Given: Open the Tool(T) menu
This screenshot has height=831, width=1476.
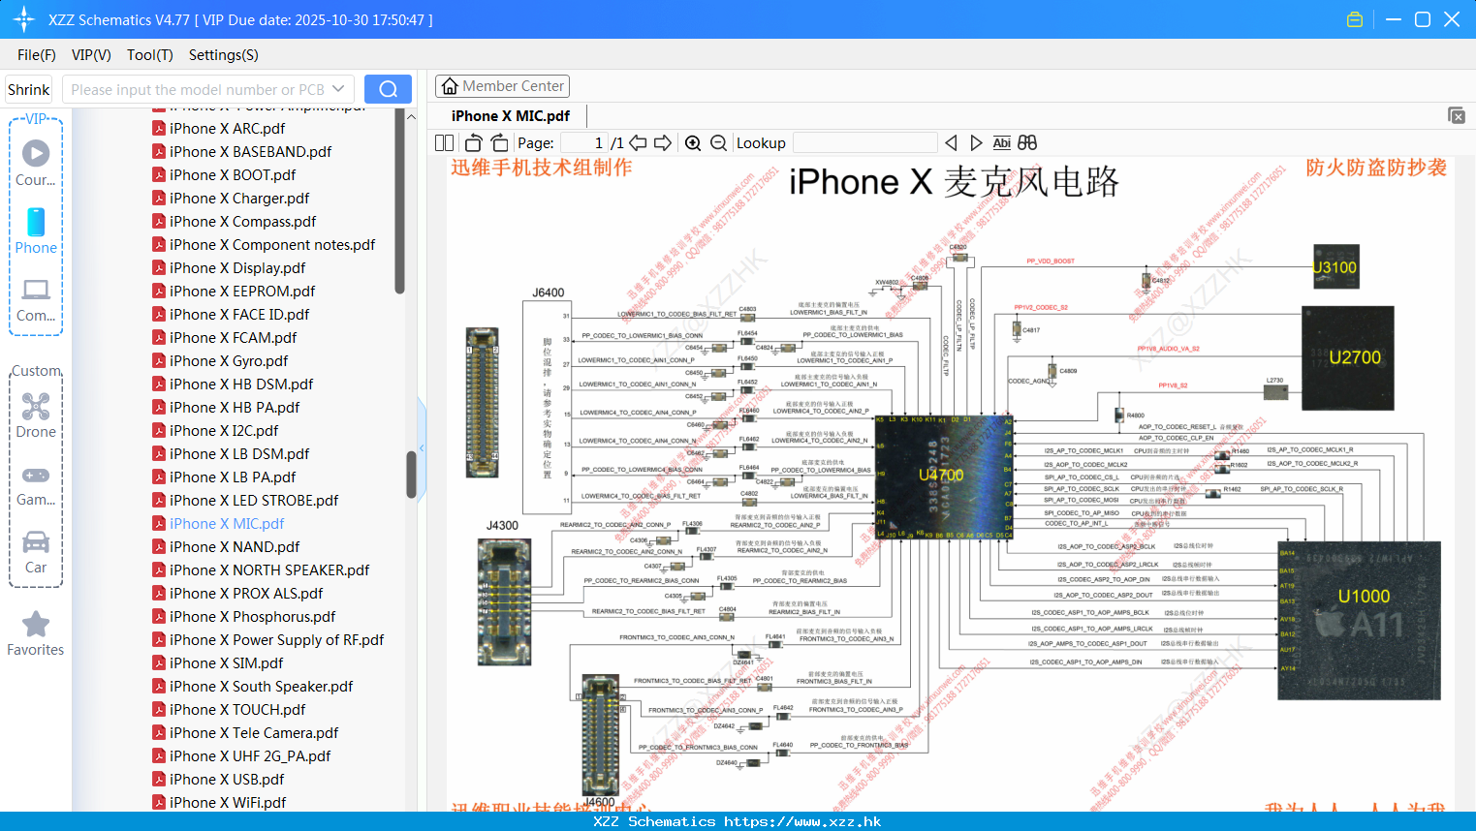Looking at the screenshot, I should click(x=150, y=55).
